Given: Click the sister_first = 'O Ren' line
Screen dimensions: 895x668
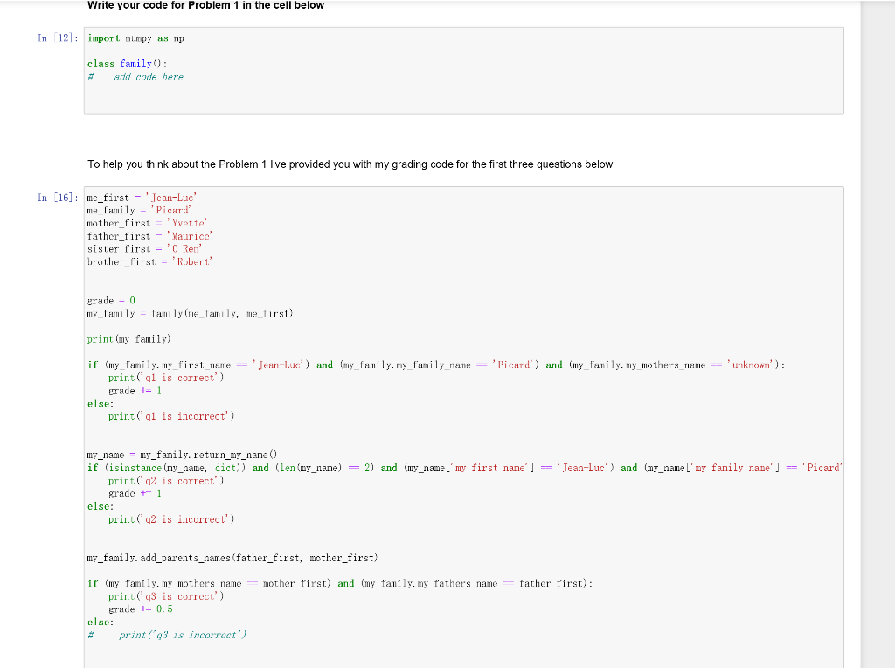Looking at the screenshot, I should click(x=144, y=249).
